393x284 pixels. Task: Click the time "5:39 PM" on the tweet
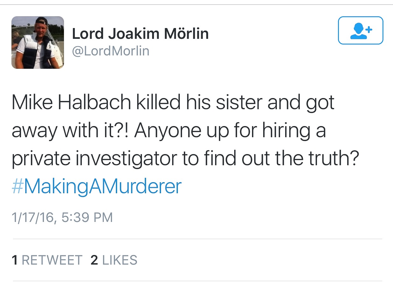point(87,217)
